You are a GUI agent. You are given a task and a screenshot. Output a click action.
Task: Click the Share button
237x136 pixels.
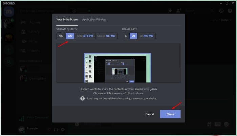tap(170, 114)
